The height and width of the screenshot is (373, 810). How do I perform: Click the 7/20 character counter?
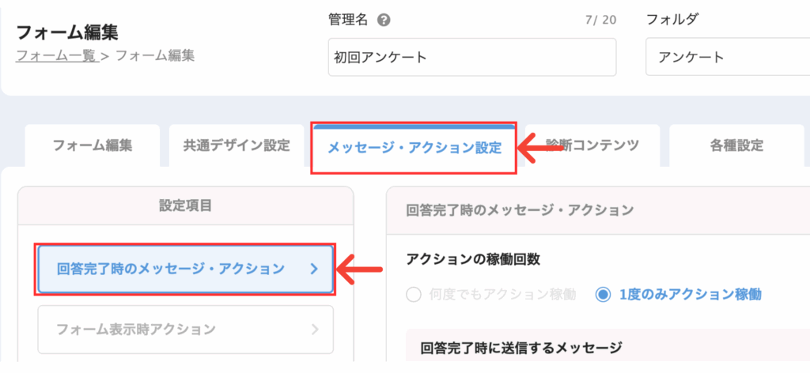coord(602,21)
